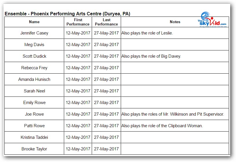Click the Ensemble table title heading
Viewport: 236px width, 162px height.
point(67,14)
